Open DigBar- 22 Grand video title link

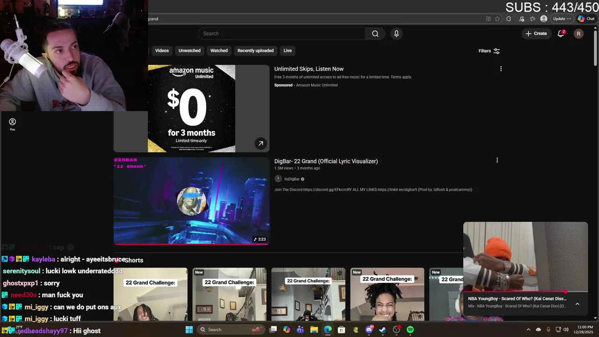point(326,161)
